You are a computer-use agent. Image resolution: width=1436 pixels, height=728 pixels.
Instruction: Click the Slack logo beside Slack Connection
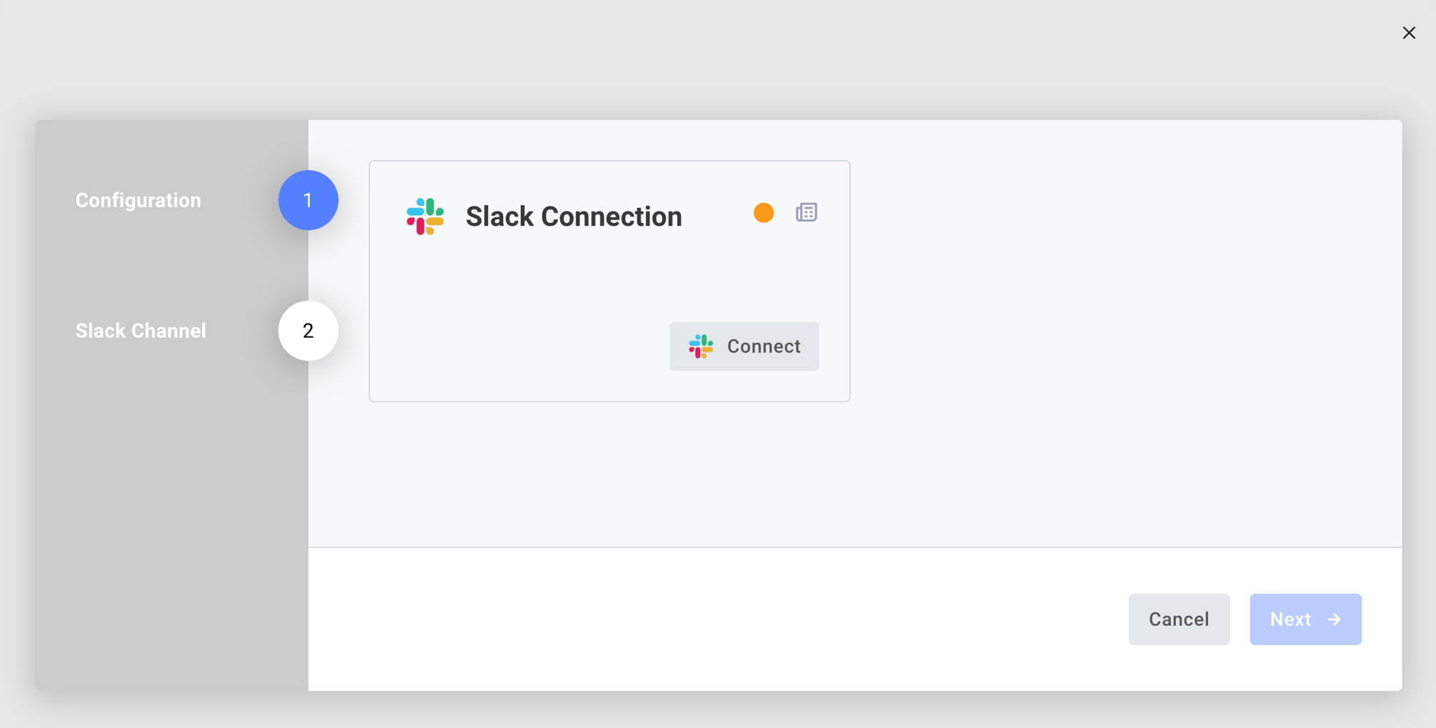tap(424, 216)
